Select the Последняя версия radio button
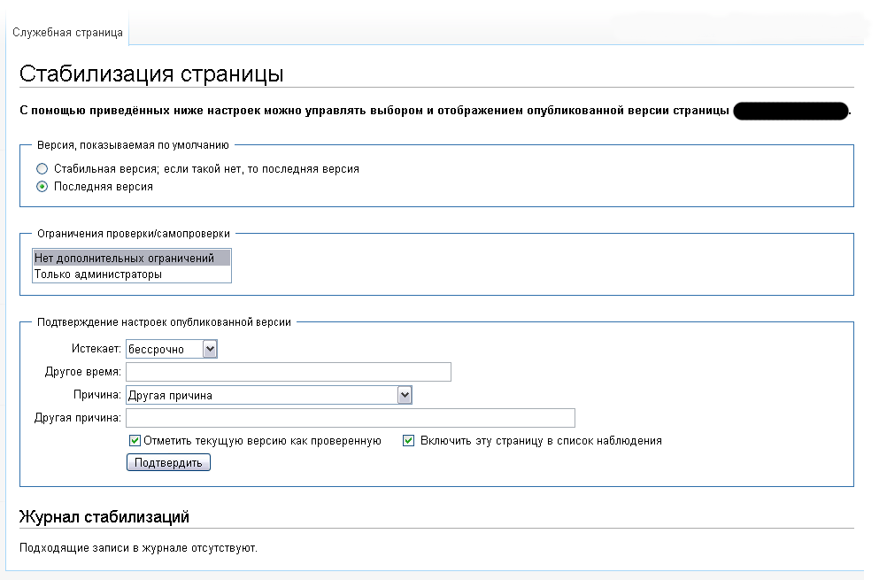The image size is (887, 580). 42,186
